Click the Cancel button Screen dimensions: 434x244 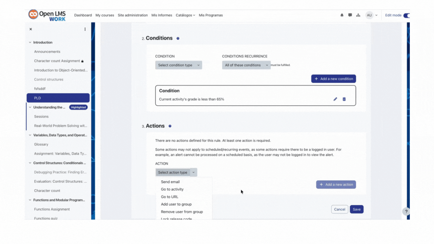[339, 209]
